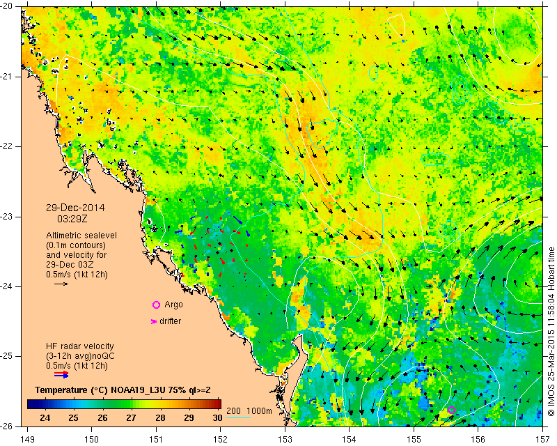
Task: Click the latitude axis label -26
Action: (x=6, y=426)
